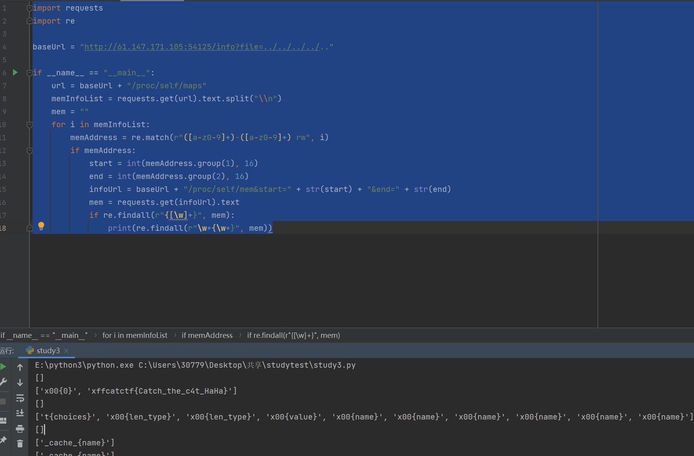Run script from gutter arrow at line 6
This screenshot has height=456, width=694.
[x=15, y=72]
